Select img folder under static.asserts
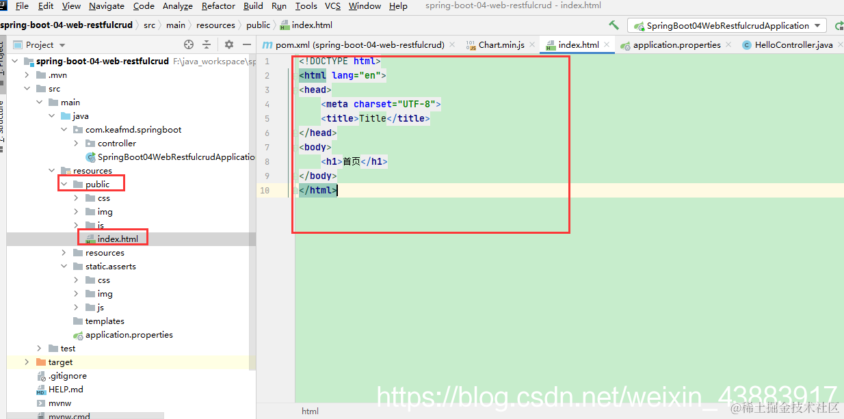The width and height of the screenshot is (844, 419). pos(105,294)
